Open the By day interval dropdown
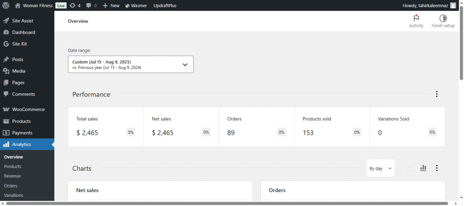 tap(380, 168)
